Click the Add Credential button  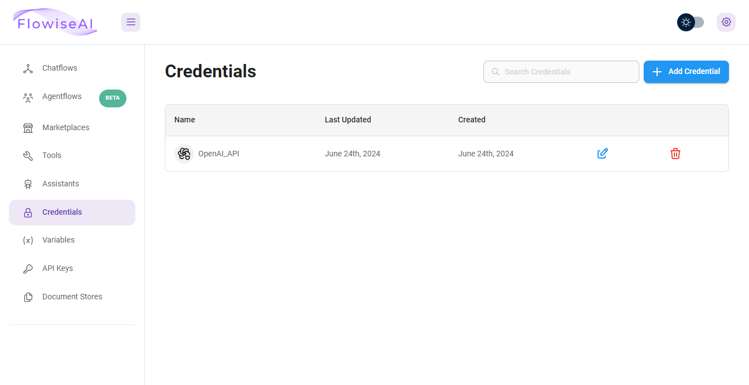pyautogui.click(x=686, y=72)
